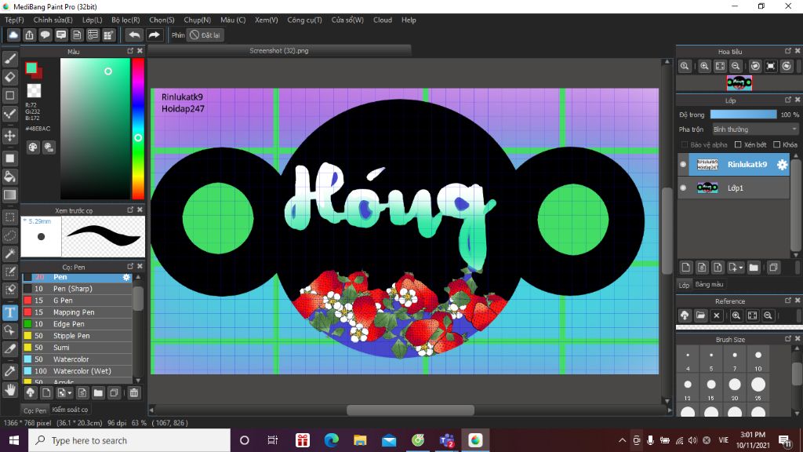Click the Undo arrow in toolbar
Screen dimensions: 803x452
pos(134,35)
